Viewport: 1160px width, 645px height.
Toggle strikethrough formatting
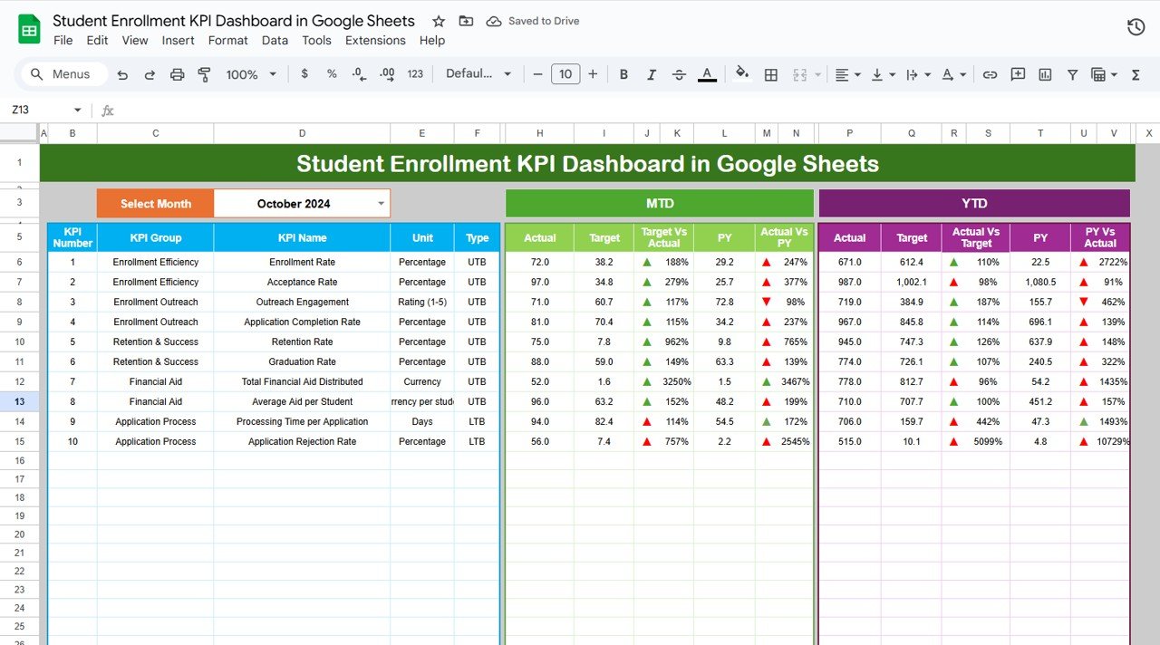tap(679, 73)
